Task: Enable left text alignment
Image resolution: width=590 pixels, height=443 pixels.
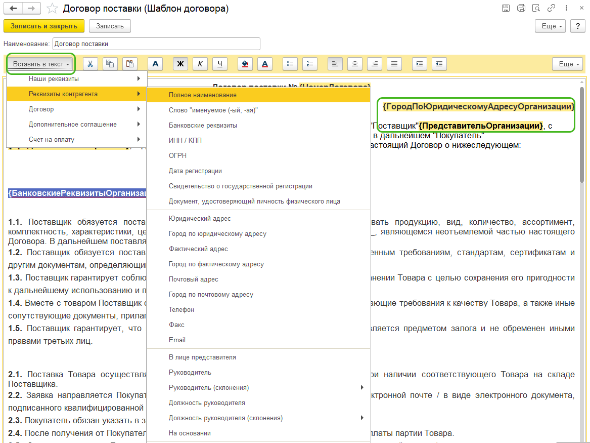Action: point(335,64)
